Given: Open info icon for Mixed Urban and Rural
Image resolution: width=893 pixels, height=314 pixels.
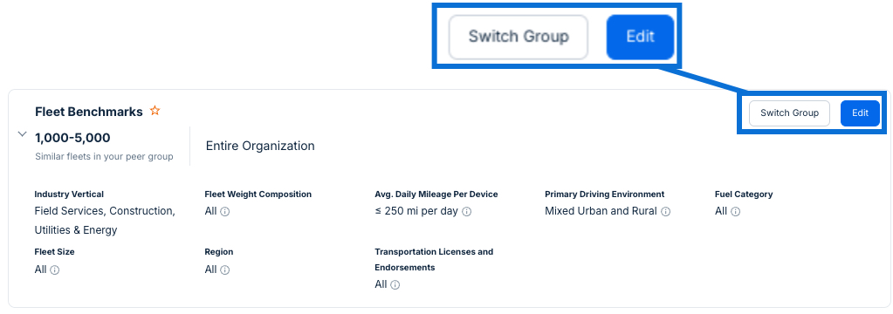Looking at the screenshot, I should 666,212.
